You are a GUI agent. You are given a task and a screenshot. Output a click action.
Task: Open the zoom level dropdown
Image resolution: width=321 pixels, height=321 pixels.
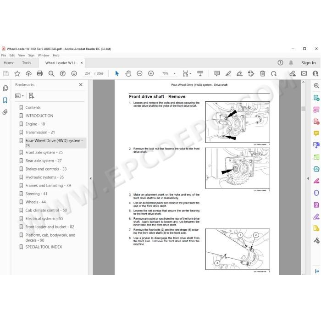174,73
